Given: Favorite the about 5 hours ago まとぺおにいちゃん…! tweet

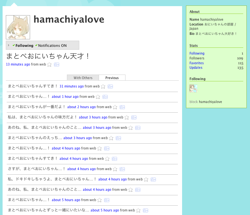Looking at the screenshot, I should (x=100, y=200).
